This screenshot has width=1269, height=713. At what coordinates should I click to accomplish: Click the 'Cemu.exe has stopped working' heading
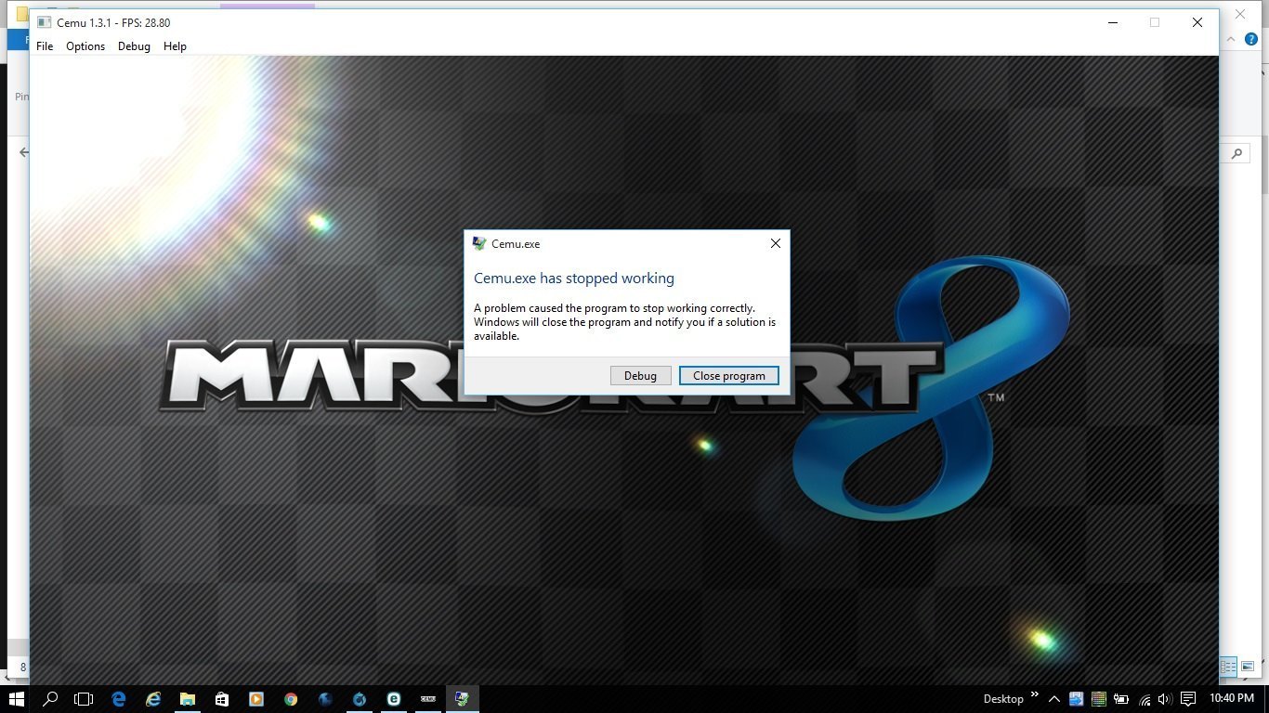574,279
